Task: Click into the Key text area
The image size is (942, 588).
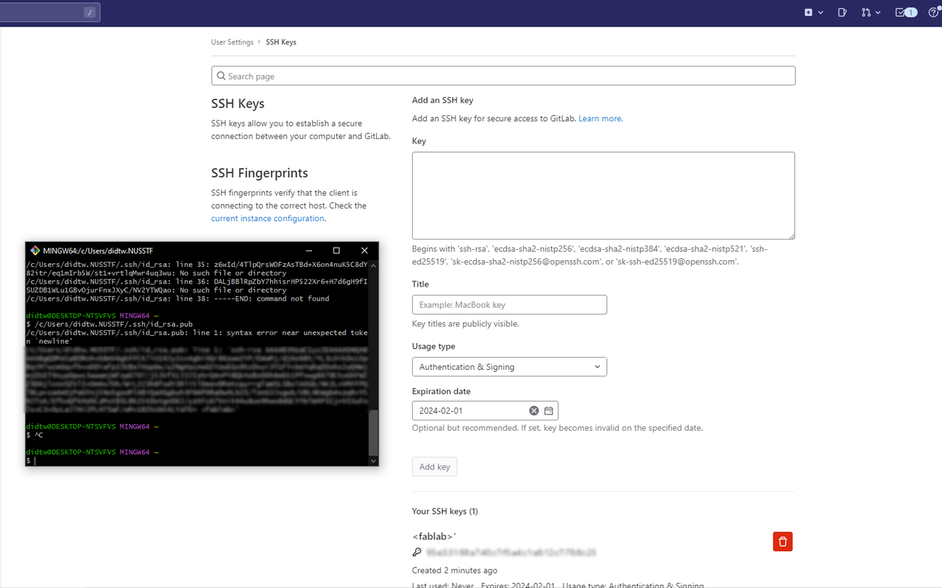Action: (603, 196)
